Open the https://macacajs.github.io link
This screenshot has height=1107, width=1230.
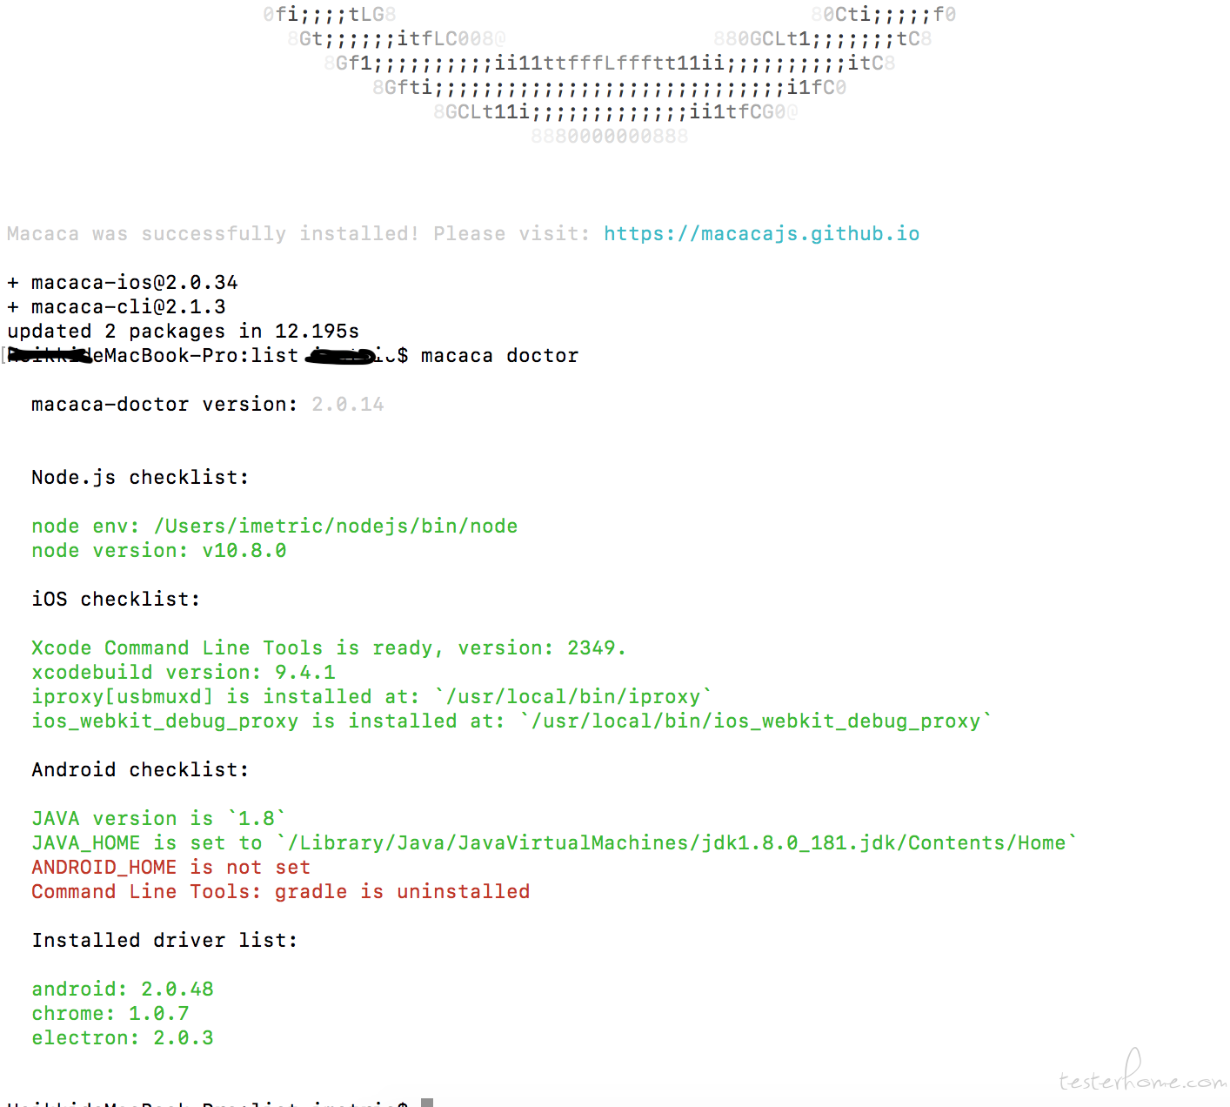point(761,234)
